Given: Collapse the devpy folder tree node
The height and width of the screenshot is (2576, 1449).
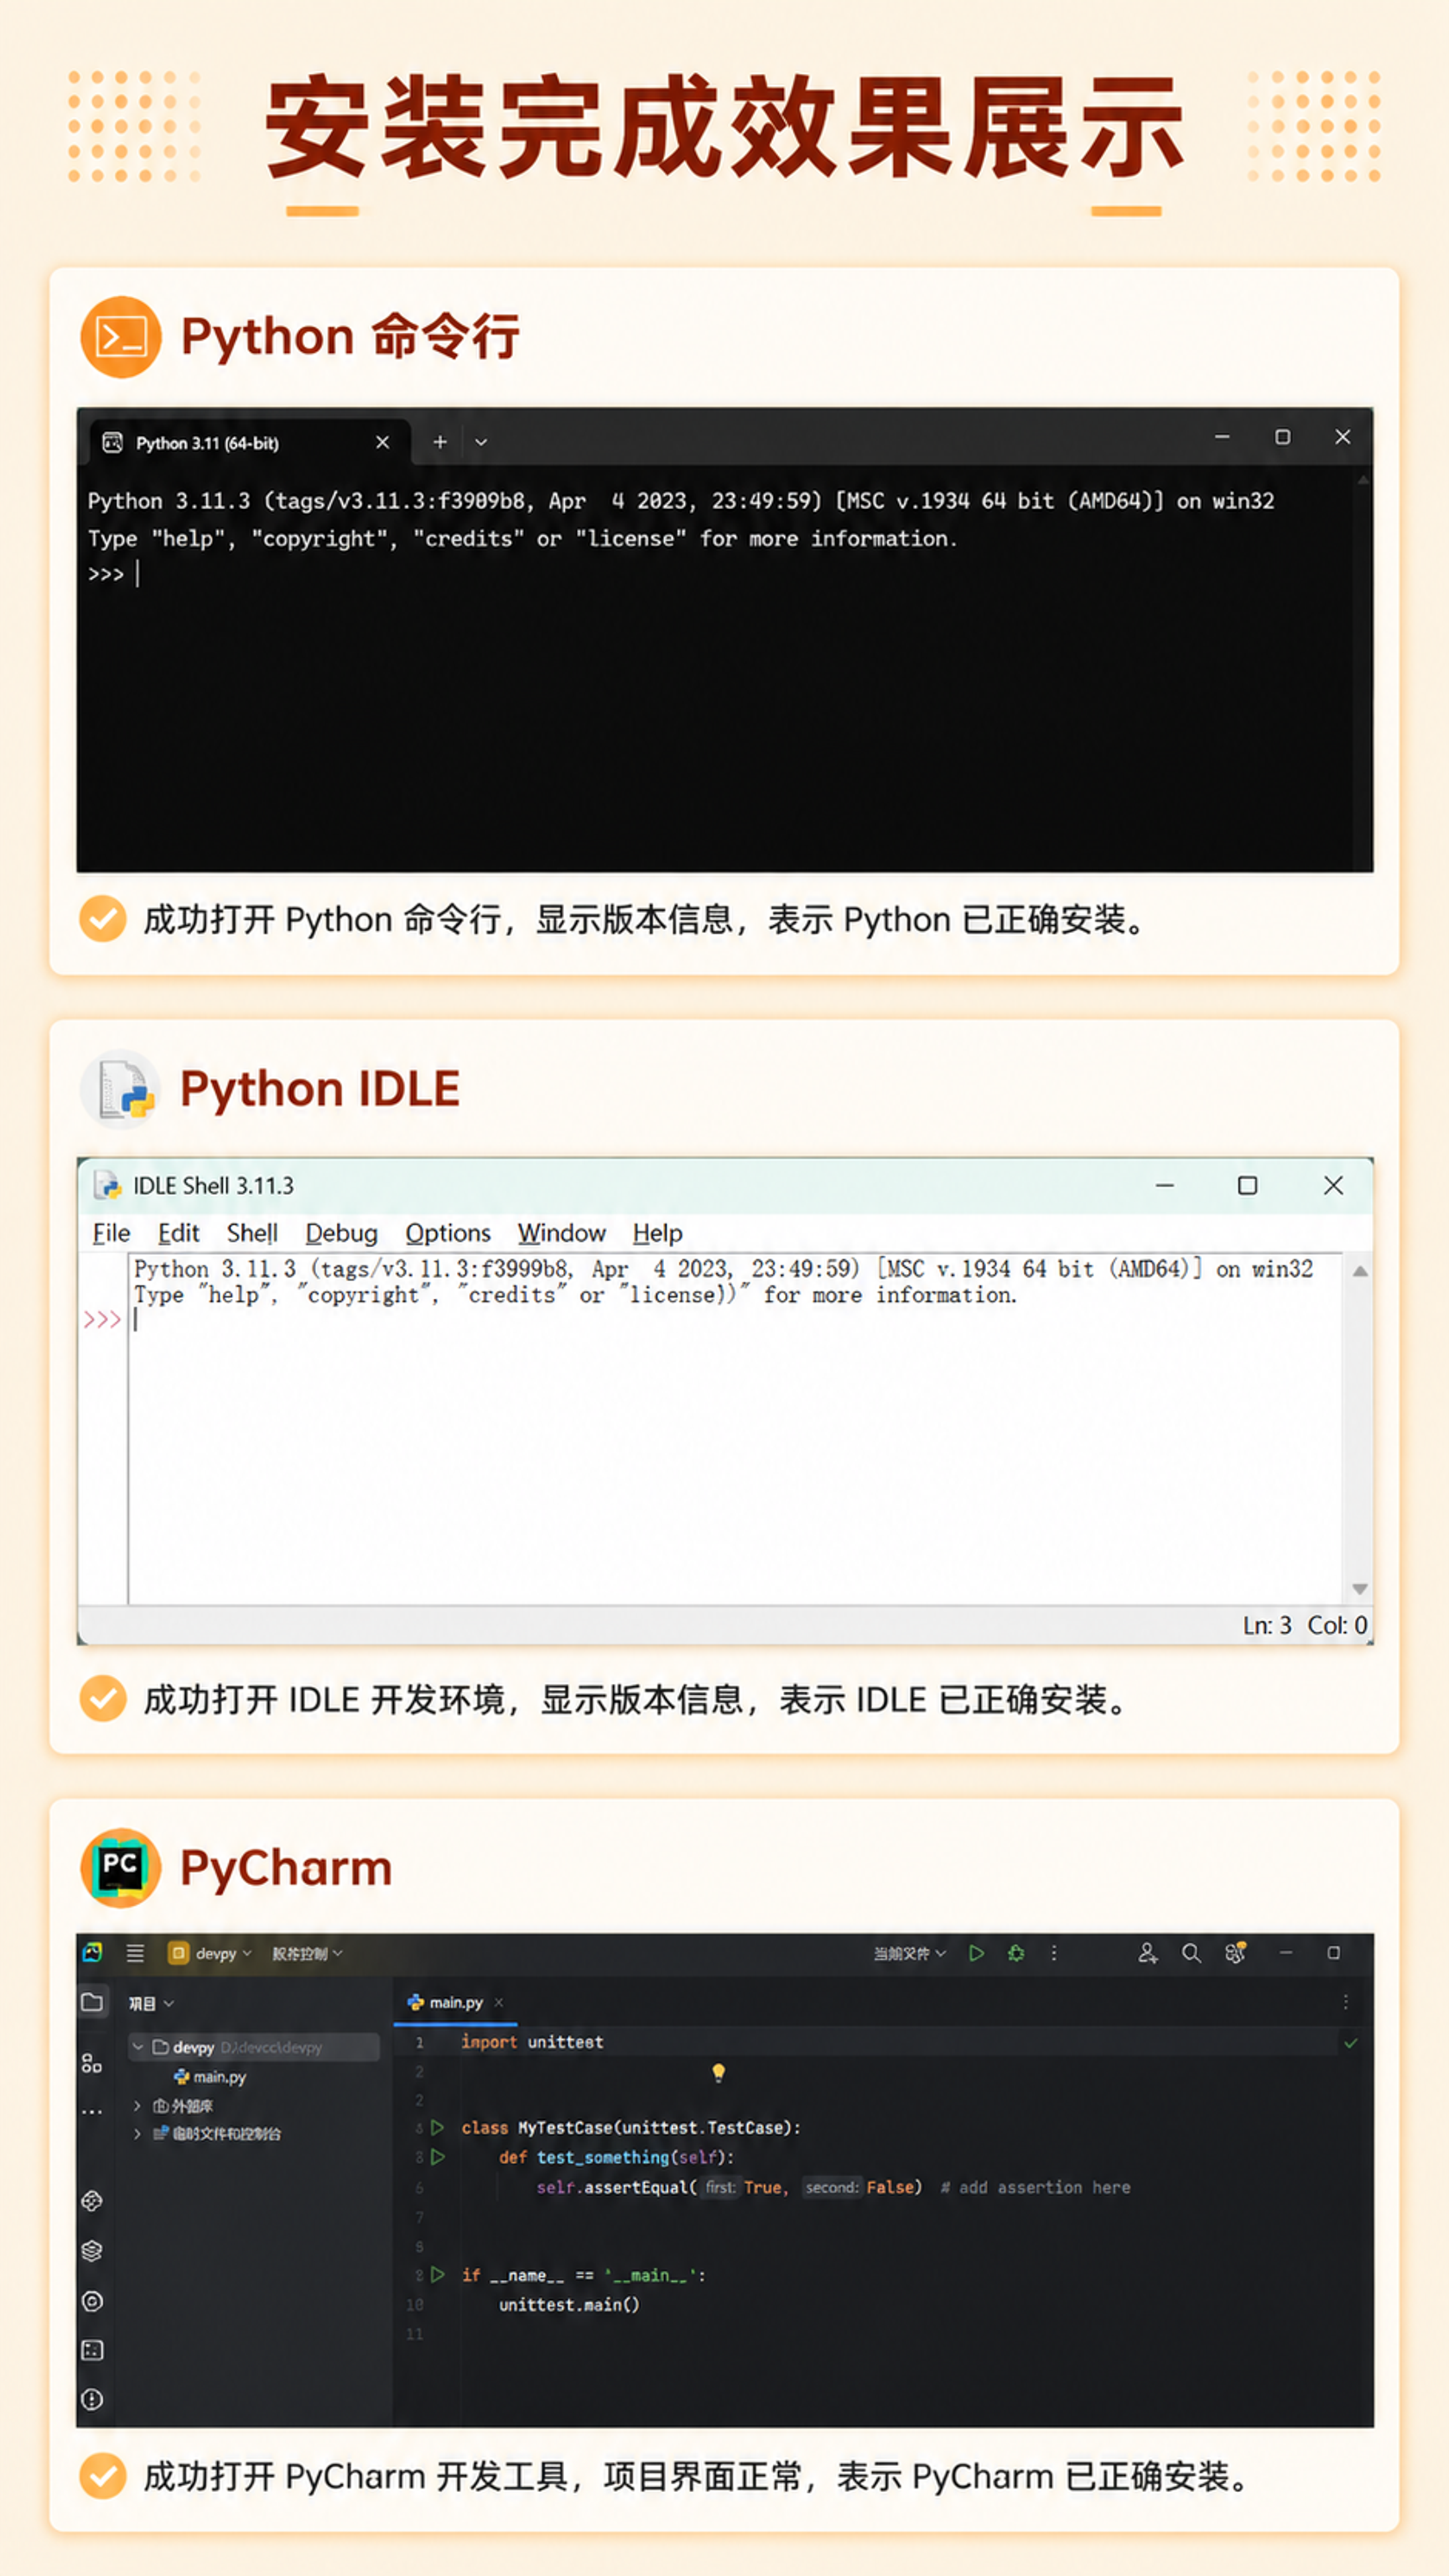Looking at the screenshot, I should (138, 2047).
